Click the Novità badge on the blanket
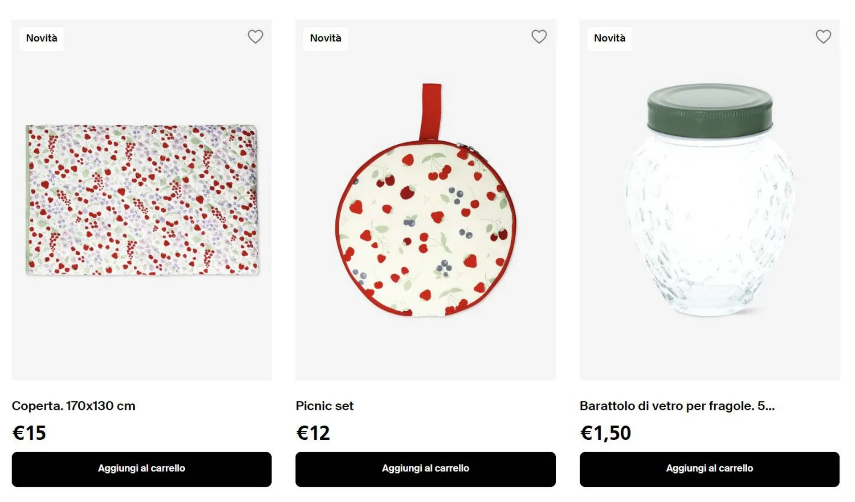855x502 pixels. [x=41, y=38]
